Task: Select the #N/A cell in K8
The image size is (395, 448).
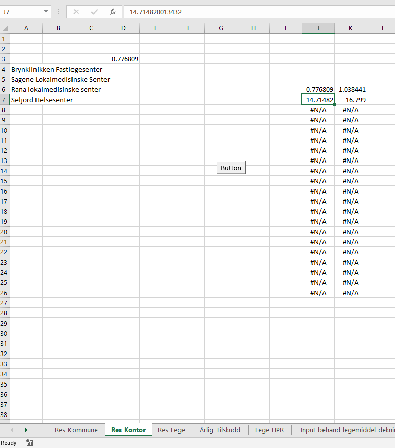Action: point(351,110)
